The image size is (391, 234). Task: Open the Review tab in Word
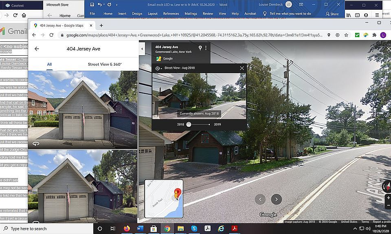208,14
